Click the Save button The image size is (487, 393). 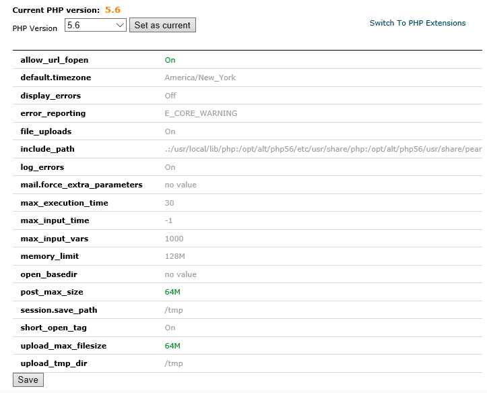[x=28, y=380]
